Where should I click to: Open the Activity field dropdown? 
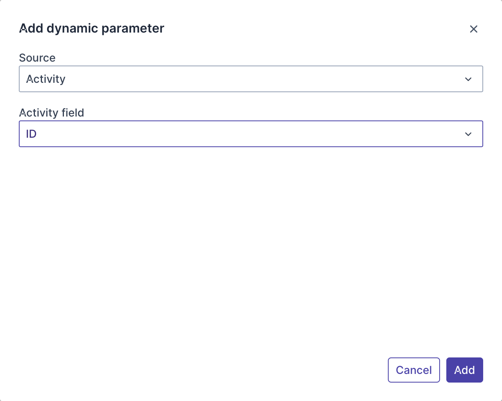251,134
